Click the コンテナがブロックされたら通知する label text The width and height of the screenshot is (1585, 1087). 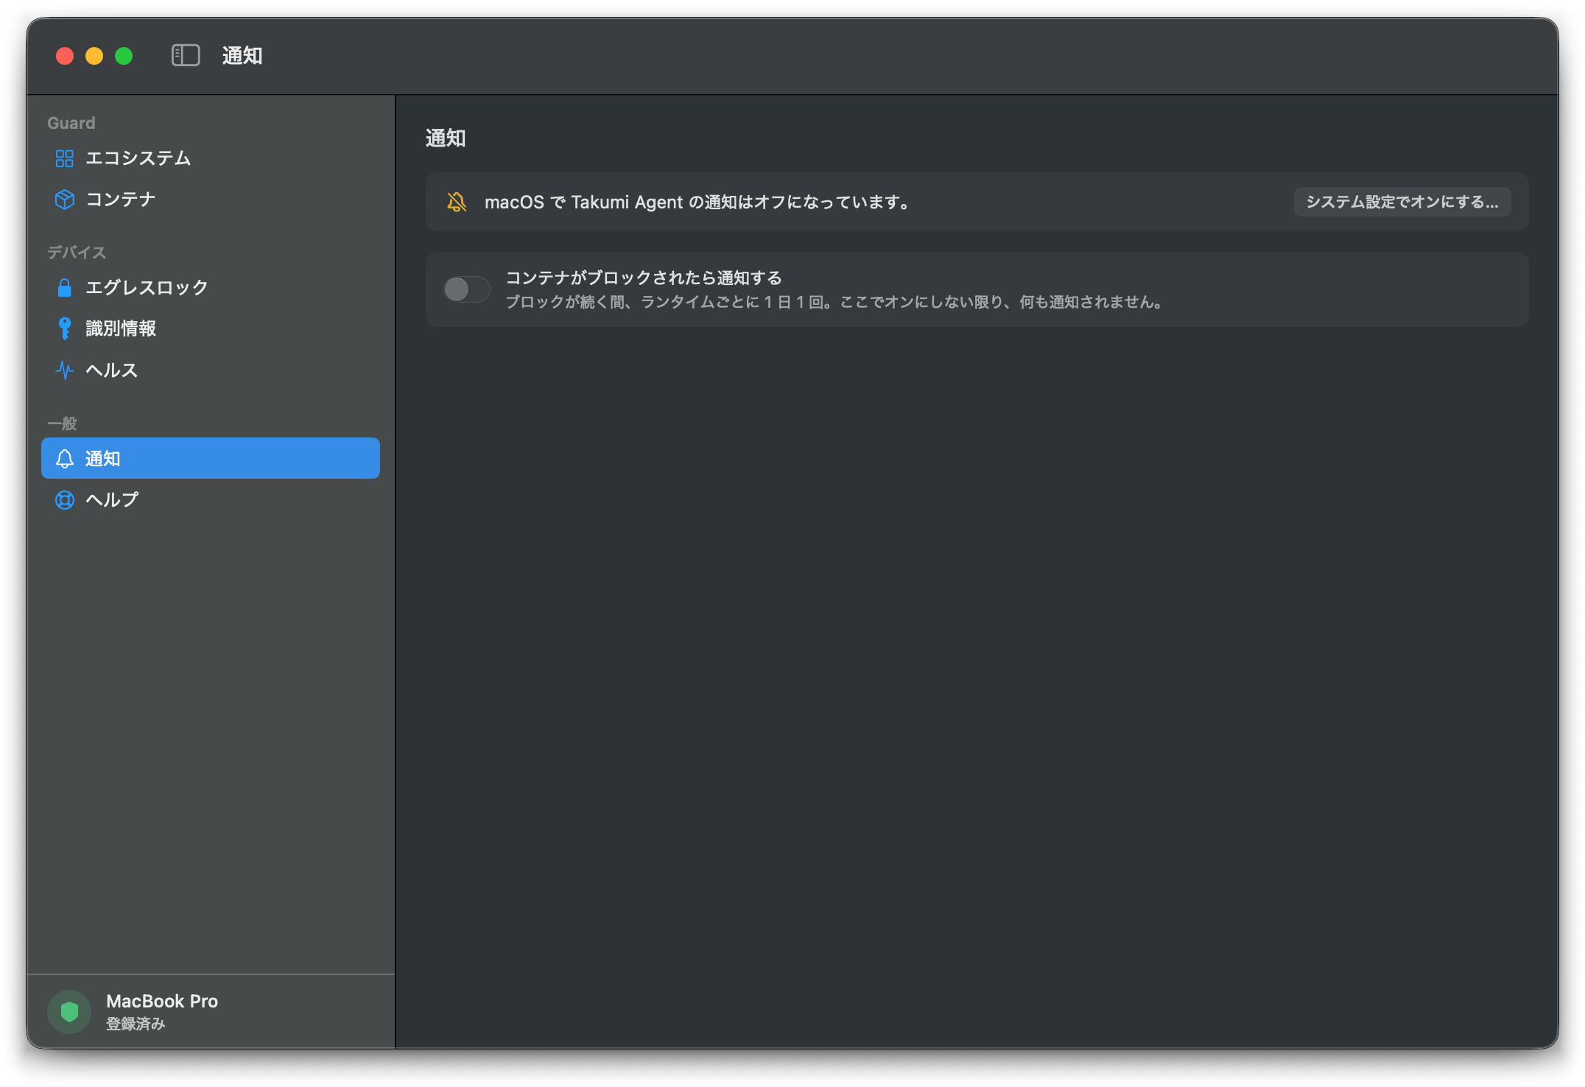(644, 278)
